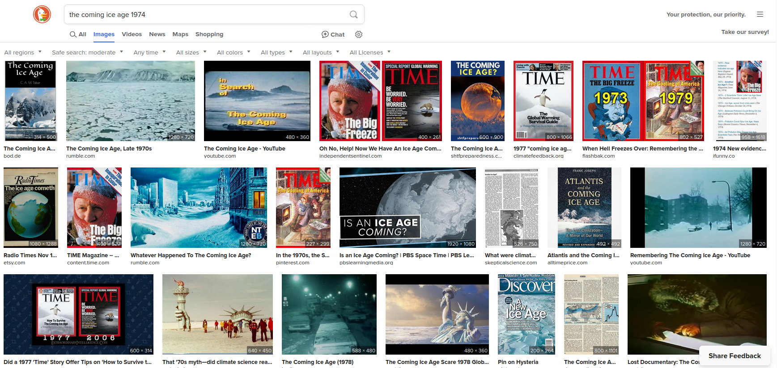
Task: Open TIME 1973 and 1979 covers thumbnail
Action: point(643,101)
